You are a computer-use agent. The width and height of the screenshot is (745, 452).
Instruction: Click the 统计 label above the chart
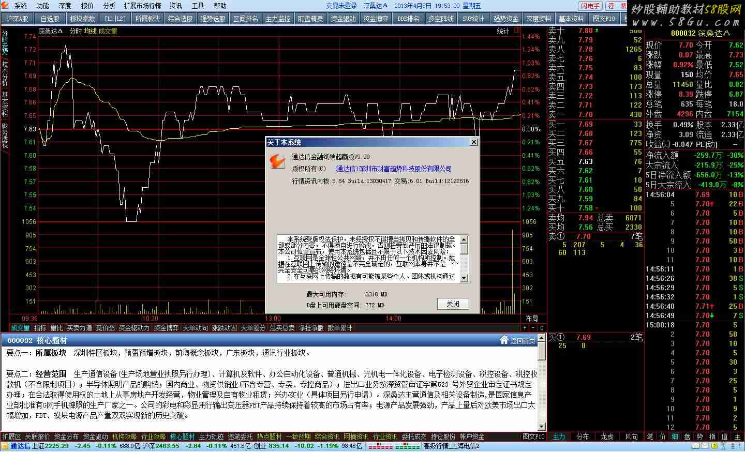(x=503, y=31)
